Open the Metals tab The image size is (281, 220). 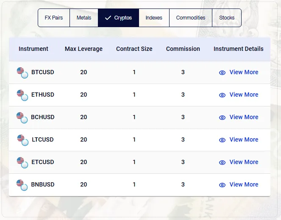(x=84, y=18)
